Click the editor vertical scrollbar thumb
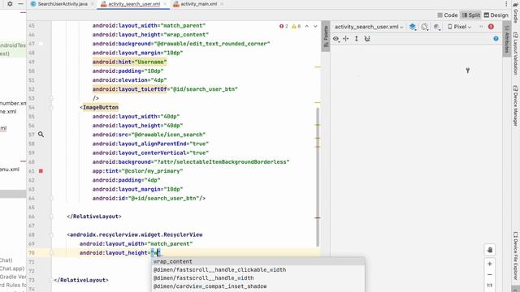The height and width of the screenshot is (292, 520). [318, 177]
